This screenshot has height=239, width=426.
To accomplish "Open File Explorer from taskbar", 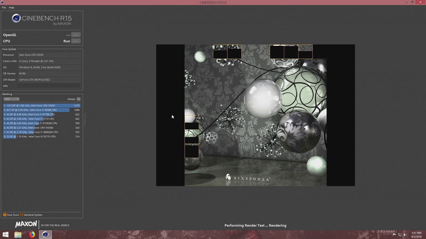I will coord(18,235).
